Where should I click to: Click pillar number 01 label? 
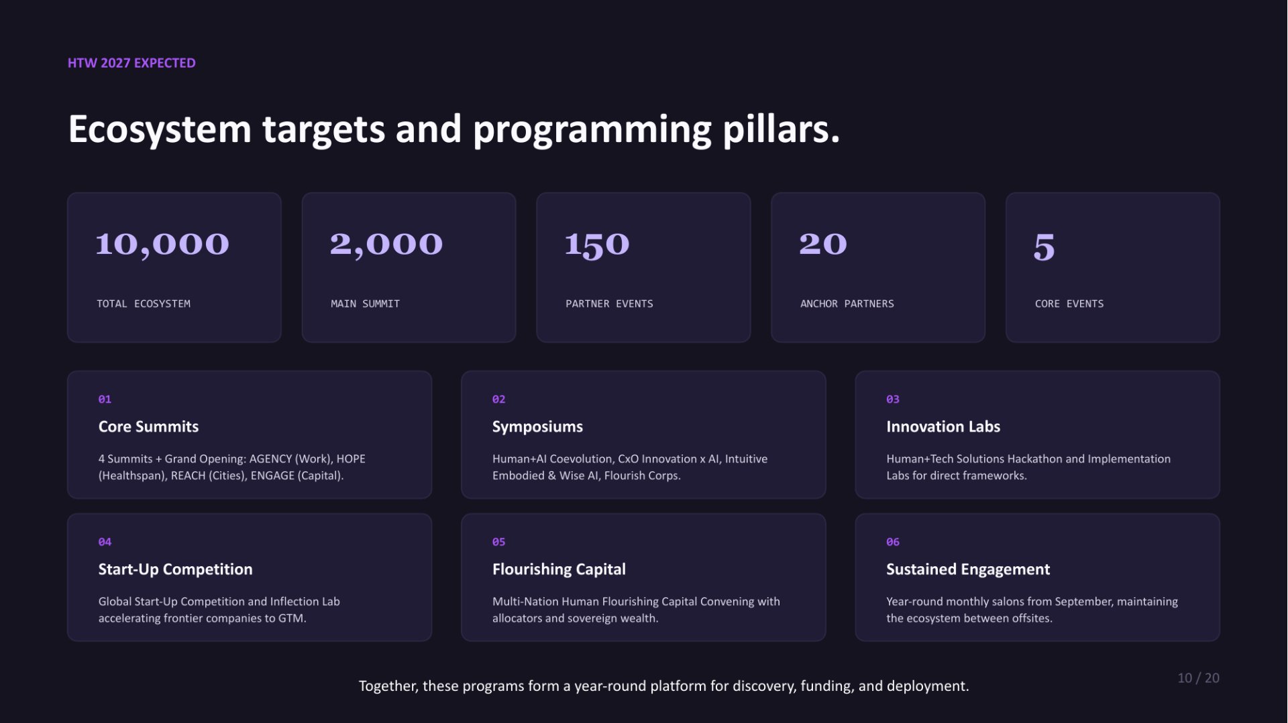point(105,399)
